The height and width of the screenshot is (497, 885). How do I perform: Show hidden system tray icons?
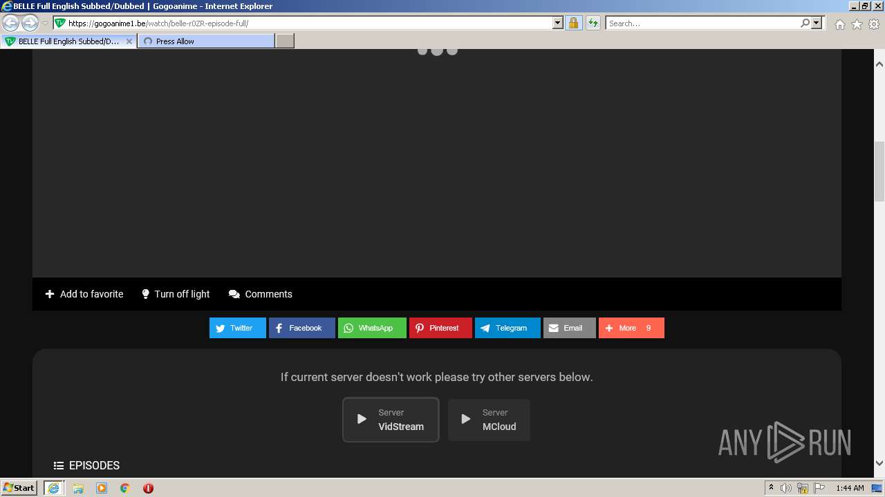(x=771, y=488)
